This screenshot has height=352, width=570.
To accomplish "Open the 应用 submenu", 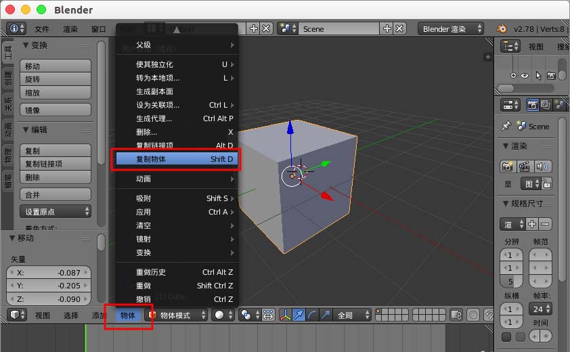I will (x=177, y=212).
